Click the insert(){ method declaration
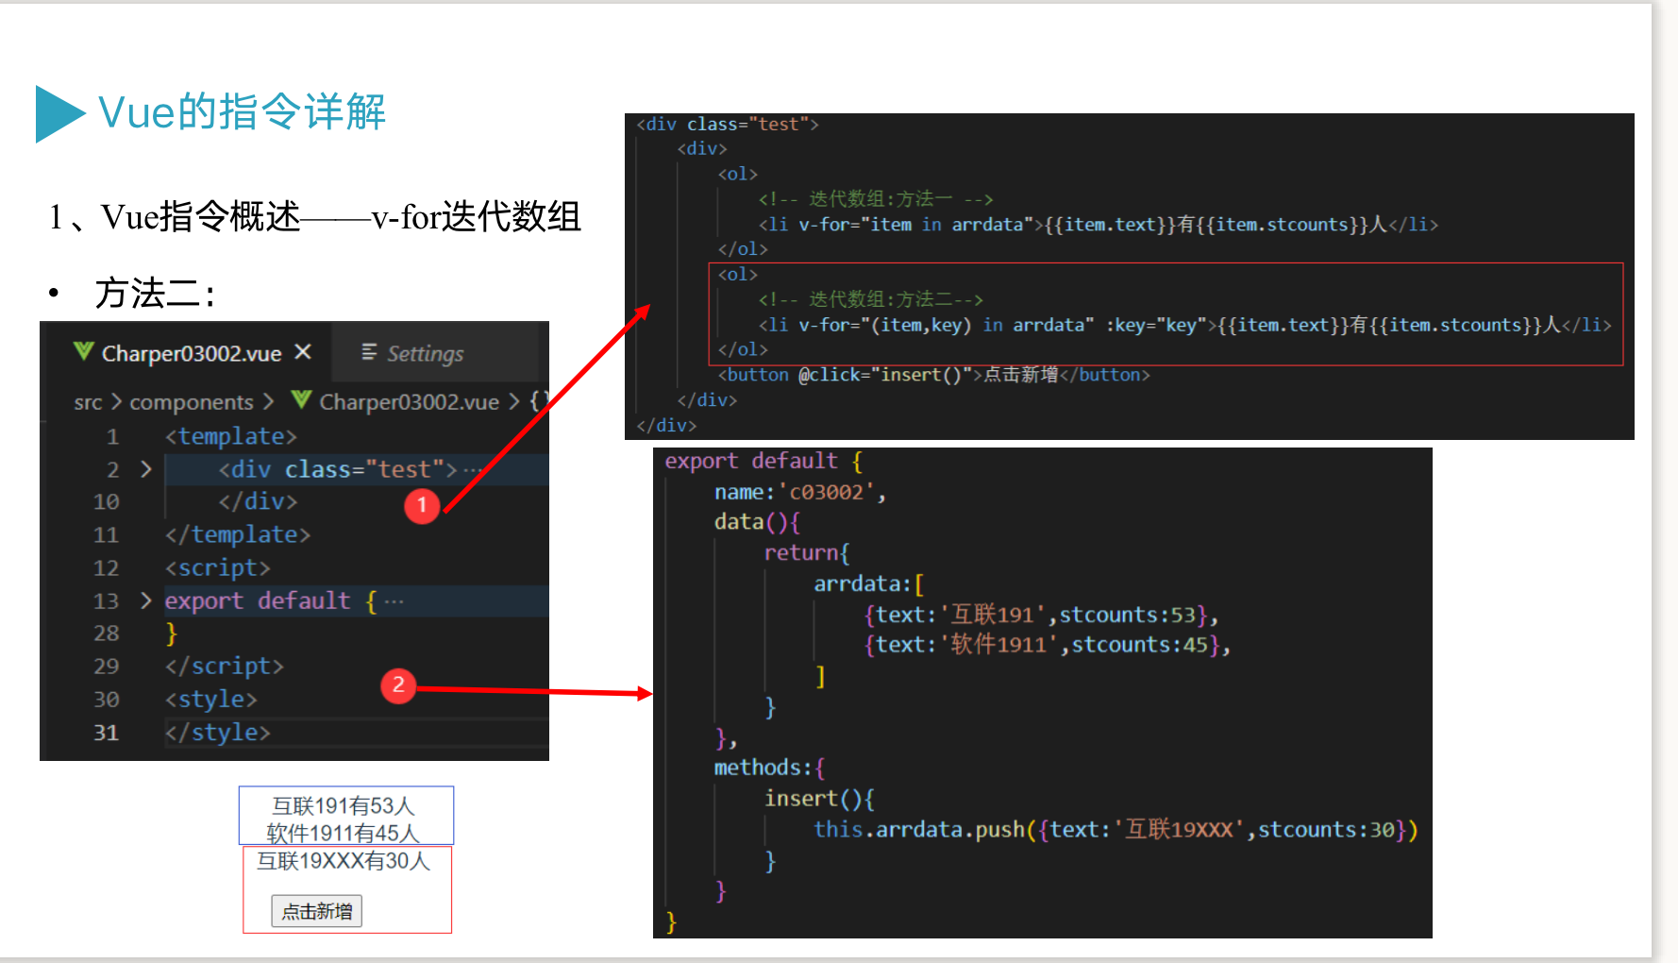 click(x=820, y=798)
